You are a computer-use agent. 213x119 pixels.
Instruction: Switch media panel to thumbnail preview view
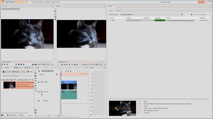click(x=31, y=72)
